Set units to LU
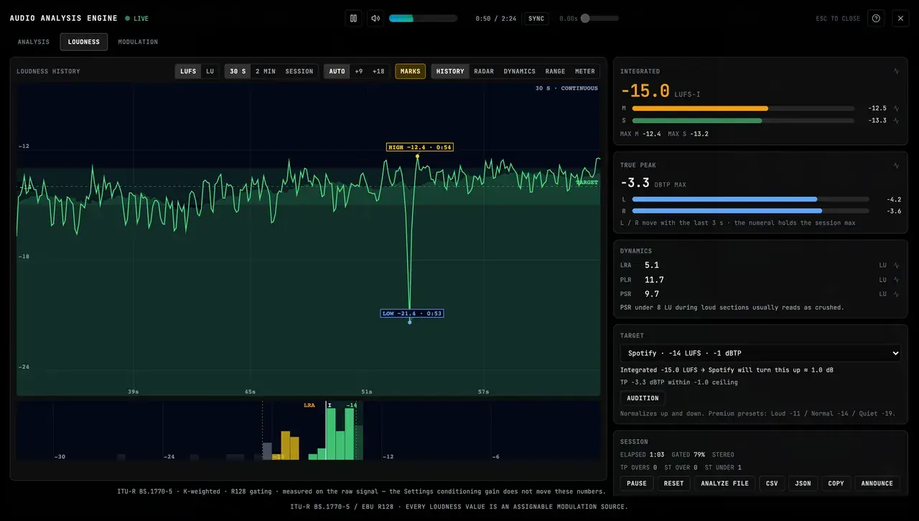 point(210,71)
